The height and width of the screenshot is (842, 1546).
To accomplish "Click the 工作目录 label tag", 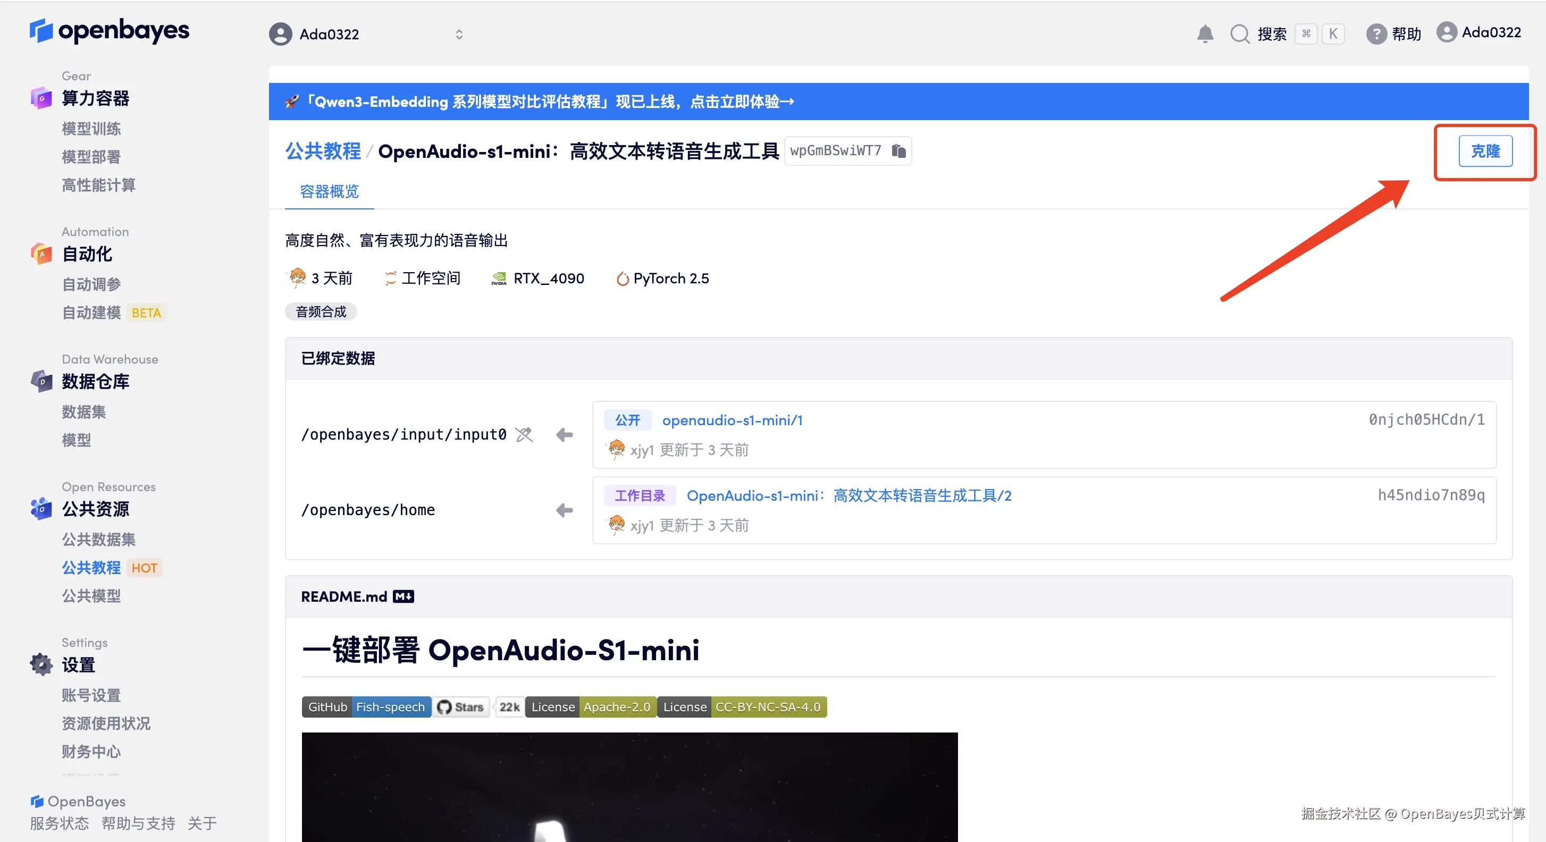I will (640, 496).
